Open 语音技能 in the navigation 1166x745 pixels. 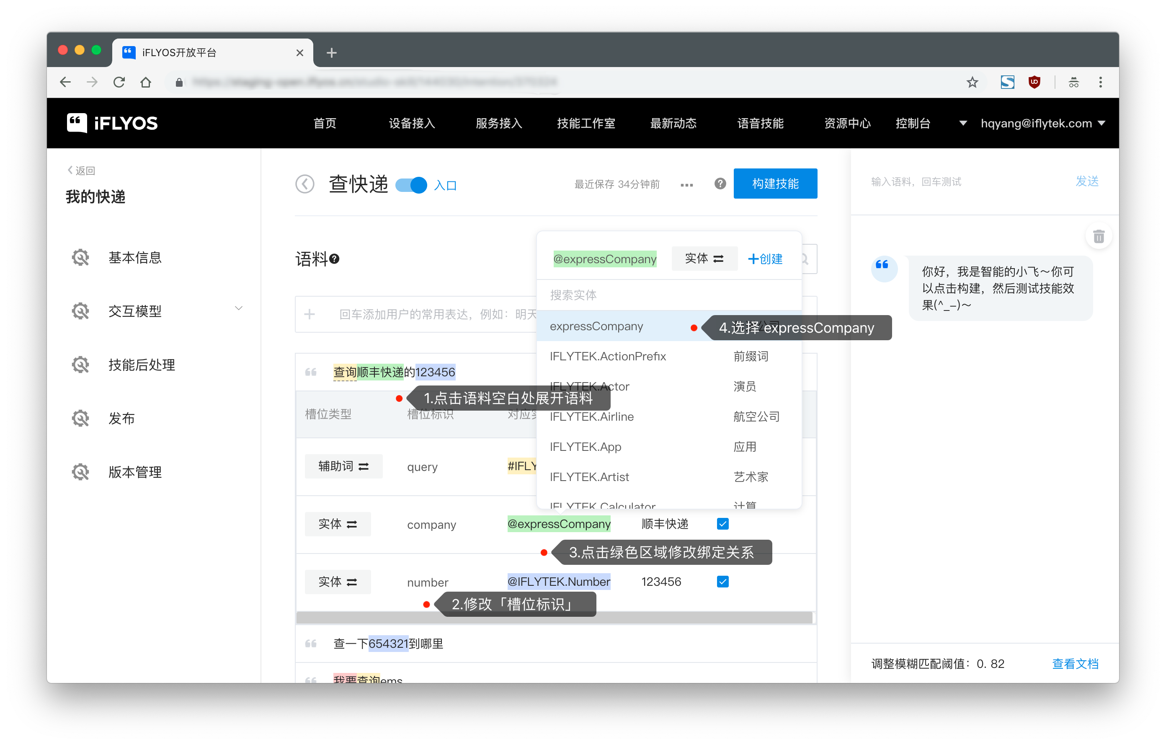761,123
